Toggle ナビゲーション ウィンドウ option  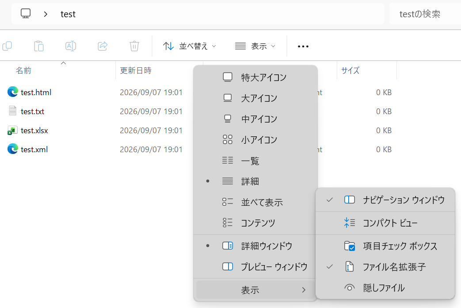[x=385, y=200]
